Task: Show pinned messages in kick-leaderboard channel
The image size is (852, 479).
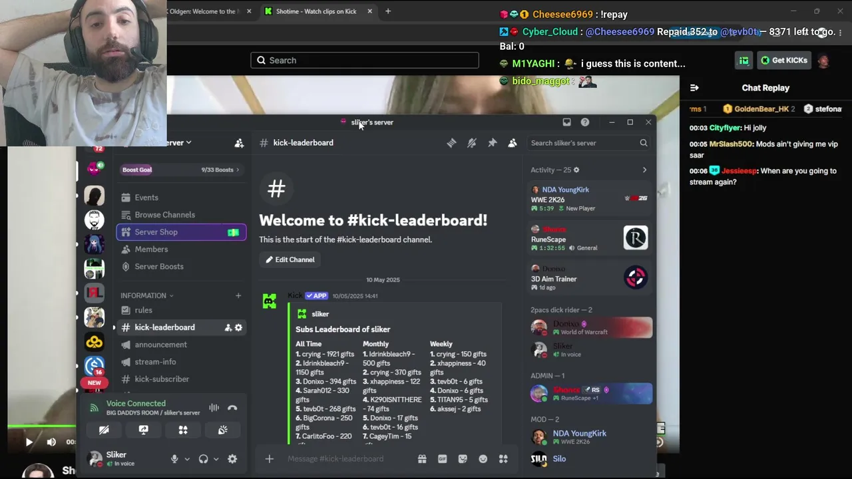Action: tap(493, 143)
